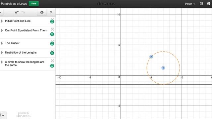Viewport: 212px width, 119px height.
Task: Select the Parabola as a Locus title
Action: click(x=14, y=4)
